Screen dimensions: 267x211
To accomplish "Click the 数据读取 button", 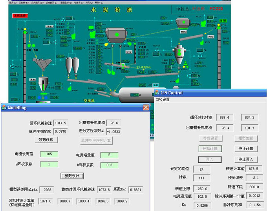I will (48, 139).
